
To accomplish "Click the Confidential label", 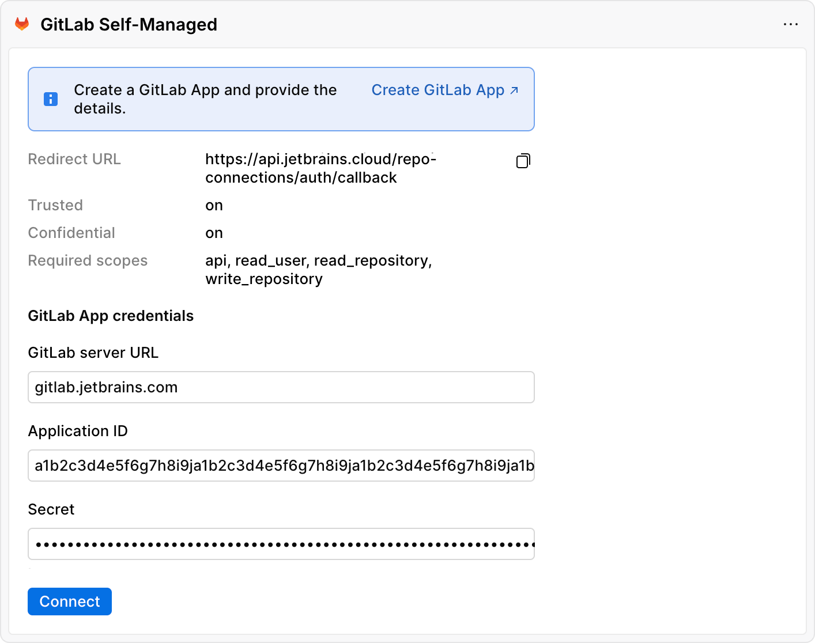I will 71,233.
